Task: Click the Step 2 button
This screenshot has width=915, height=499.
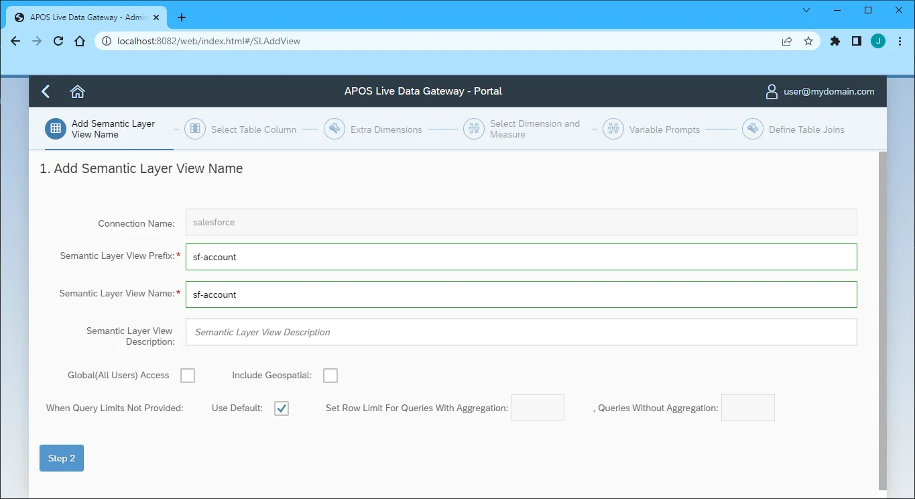Action: 61,457
